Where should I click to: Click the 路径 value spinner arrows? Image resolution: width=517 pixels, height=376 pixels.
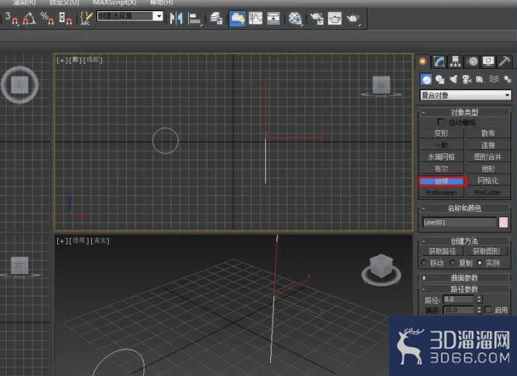(x=480, y=299)
